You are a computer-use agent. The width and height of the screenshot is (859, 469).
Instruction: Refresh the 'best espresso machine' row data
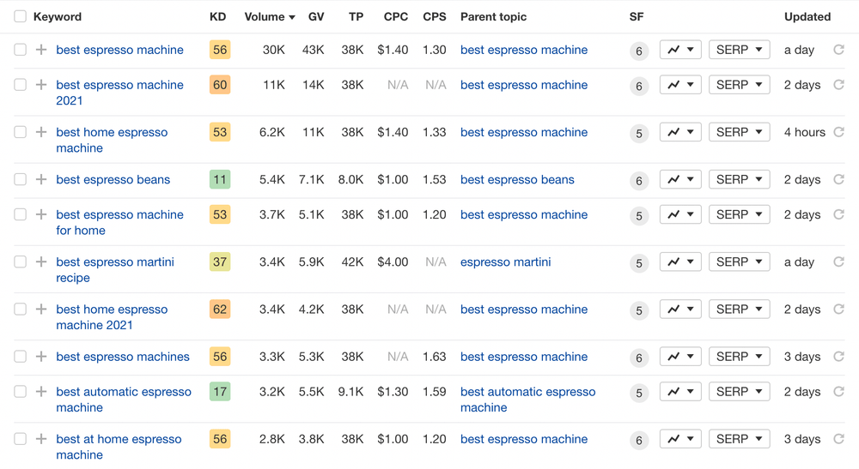[838, 50]
